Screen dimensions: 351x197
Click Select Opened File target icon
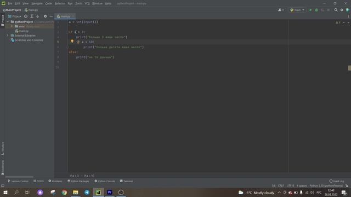[26, 16]
